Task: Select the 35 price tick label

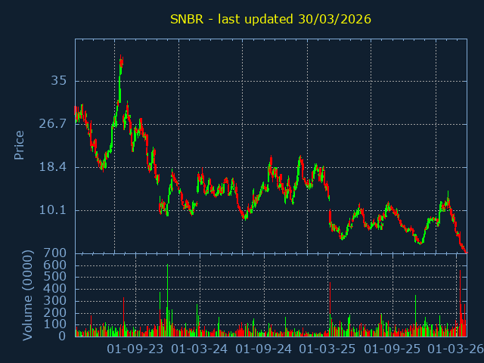Action: (x=58, y=81)
